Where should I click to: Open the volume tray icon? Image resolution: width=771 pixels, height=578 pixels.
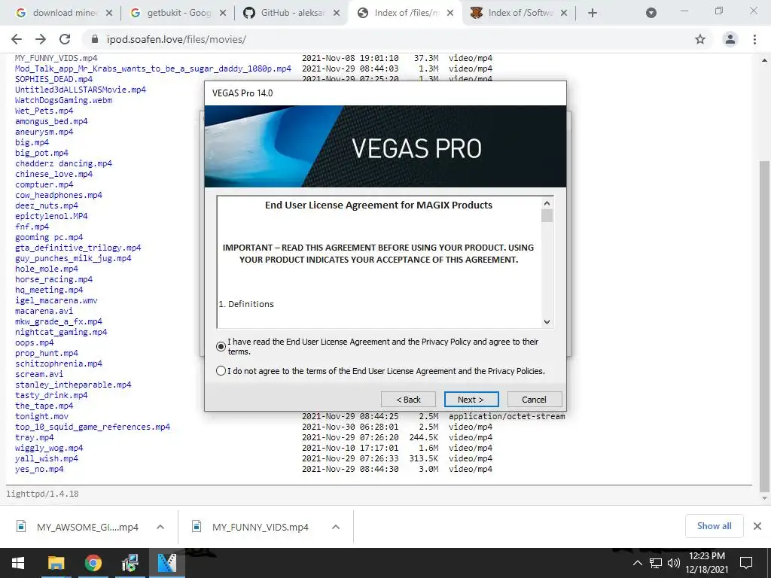coord(674,563)
